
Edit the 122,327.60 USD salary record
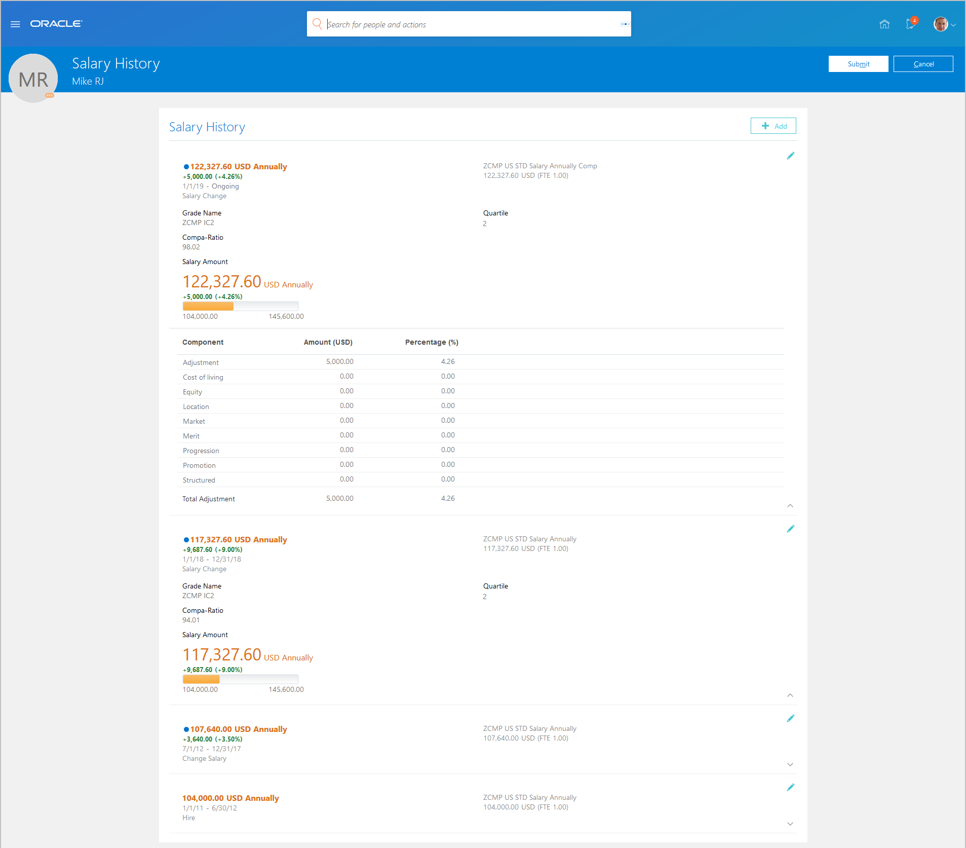(790, 156)
